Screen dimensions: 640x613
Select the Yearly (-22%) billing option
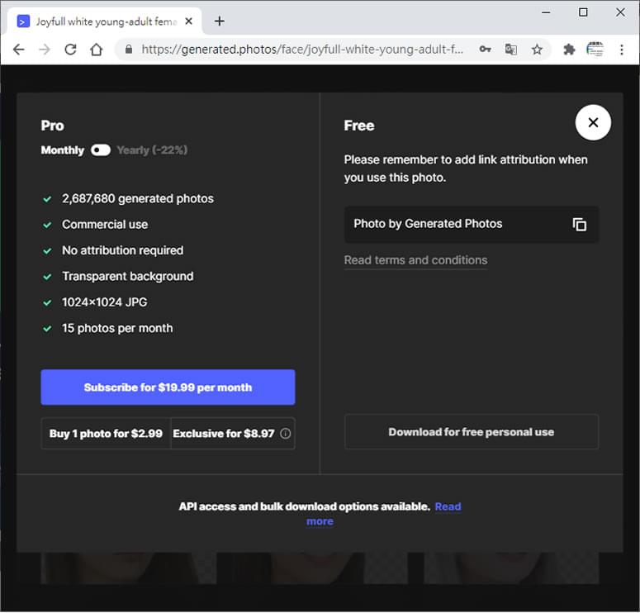click(x=152, y=150)
